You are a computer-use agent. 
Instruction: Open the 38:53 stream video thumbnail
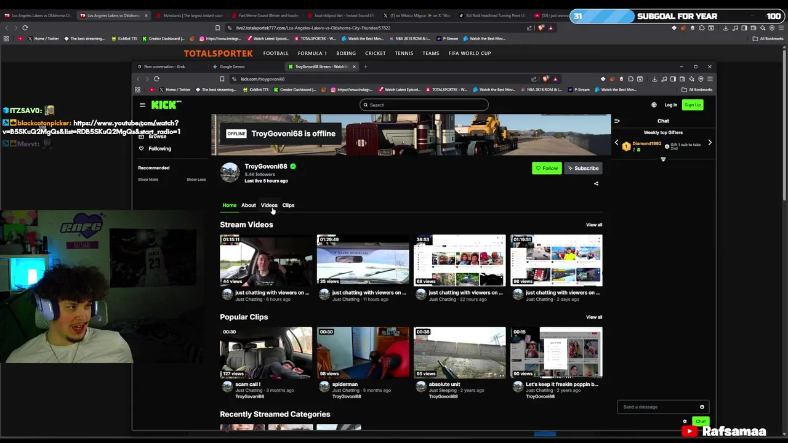[x=460, y=260]
